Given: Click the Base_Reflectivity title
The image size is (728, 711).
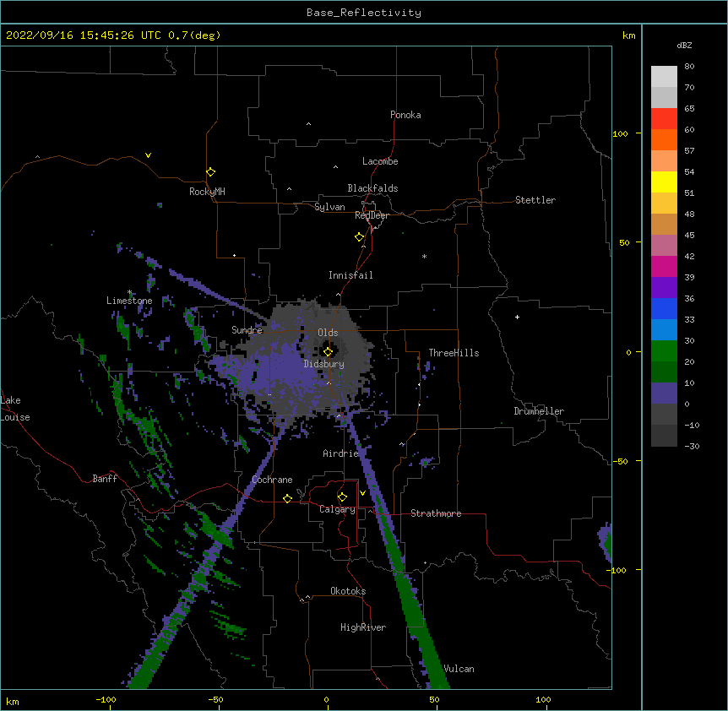Looking at the screenshot, I should [x=364, y=13].
